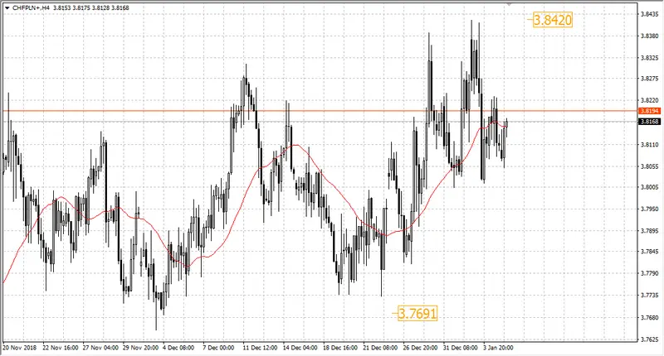Click the 29 Nov 20:00 time axis label
This screenshot has width=664, height=356.
tap(140, 348)
